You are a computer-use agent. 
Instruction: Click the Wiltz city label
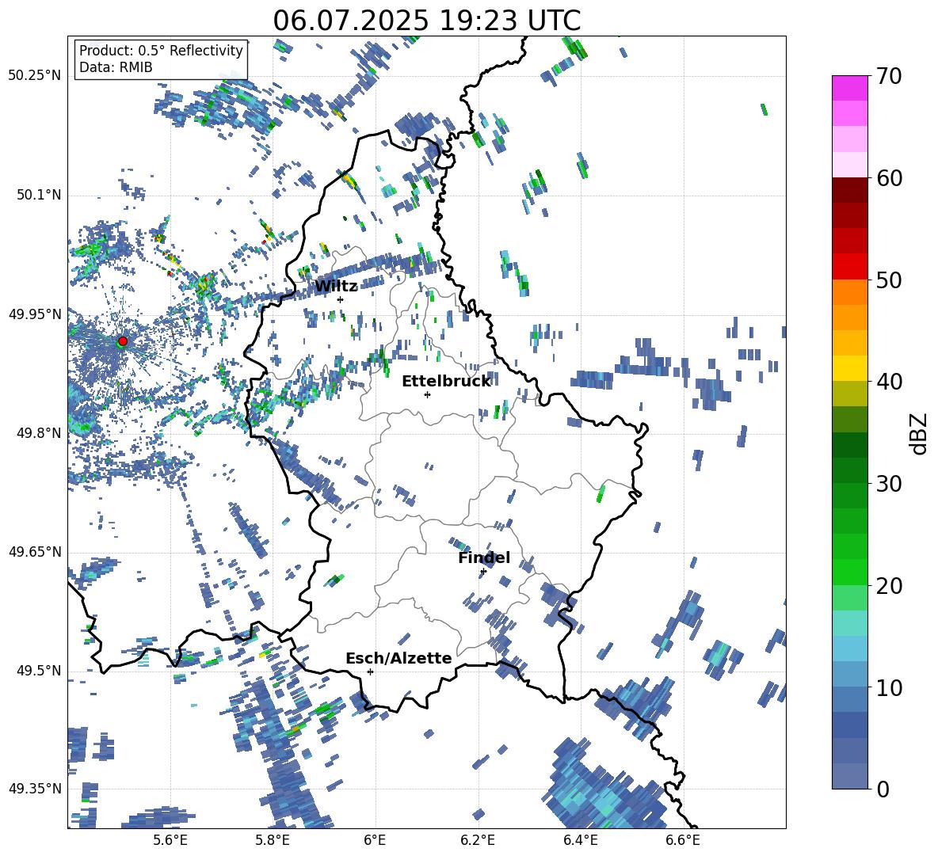[336, 287]
